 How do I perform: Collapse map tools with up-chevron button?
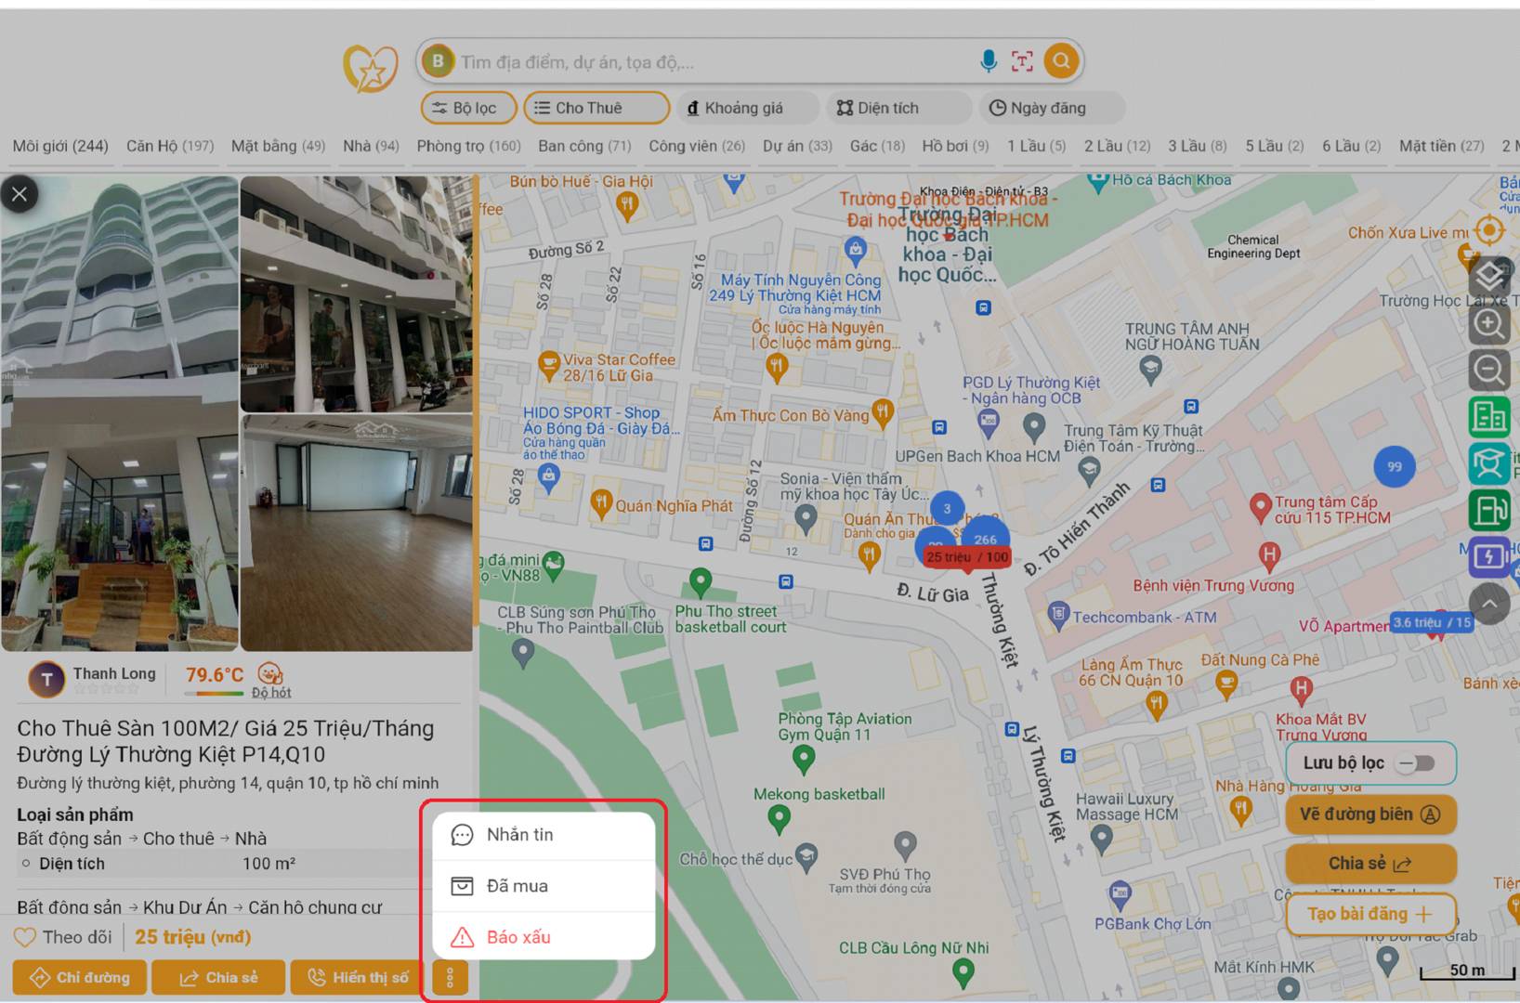pos(1488,604)
